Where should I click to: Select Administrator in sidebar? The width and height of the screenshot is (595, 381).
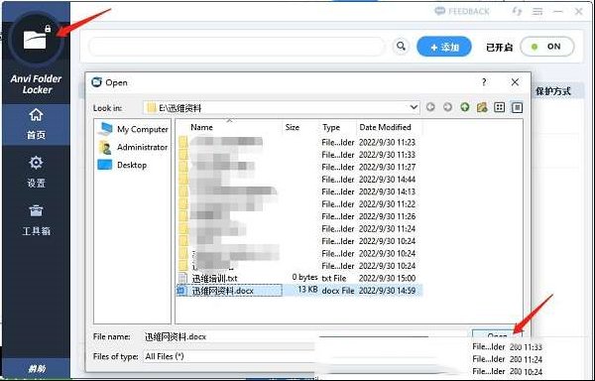click(x=134, y=147)
